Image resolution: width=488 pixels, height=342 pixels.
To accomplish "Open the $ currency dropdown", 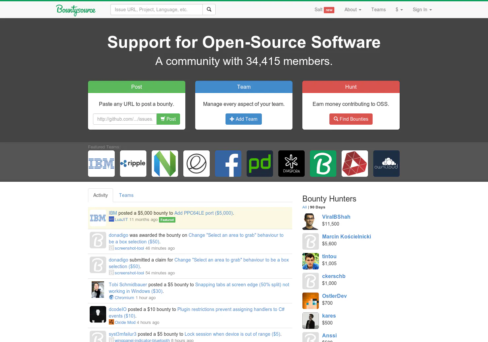I will coord(399,10).
